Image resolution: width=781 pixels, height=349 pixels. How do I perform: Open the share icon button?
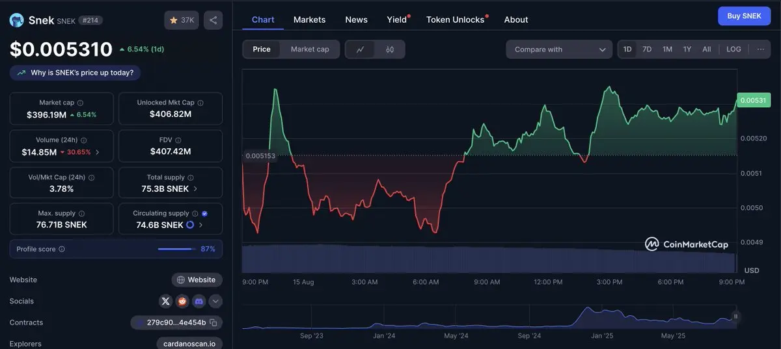click(213, 20)
